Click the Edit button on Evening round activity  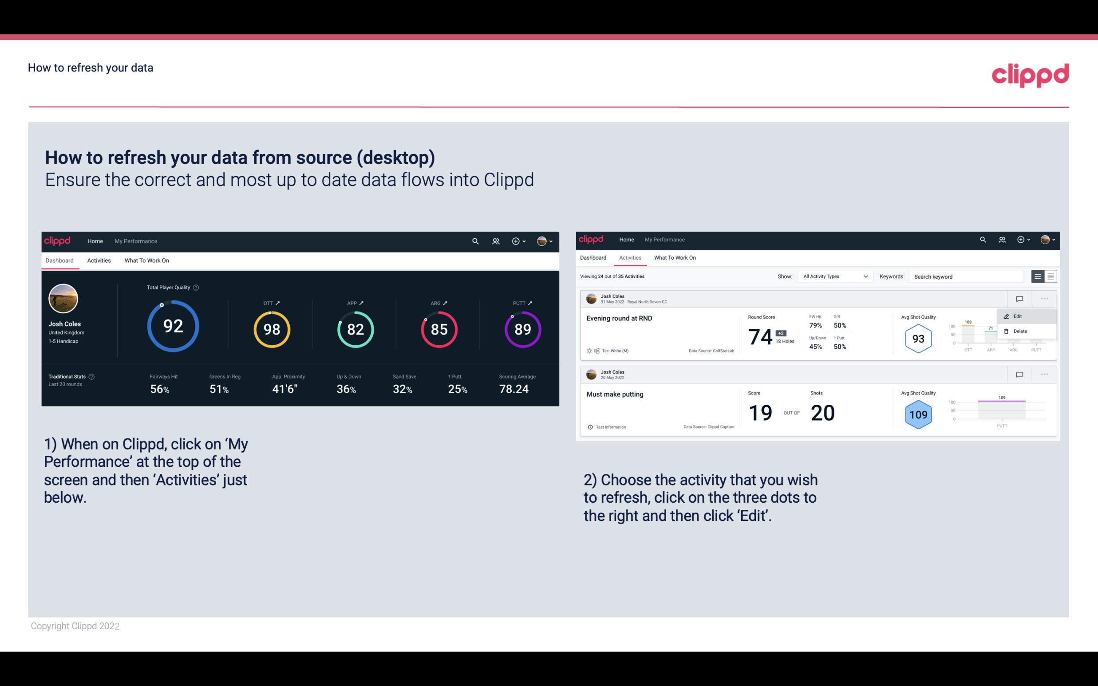click(x=1019, y=315)
